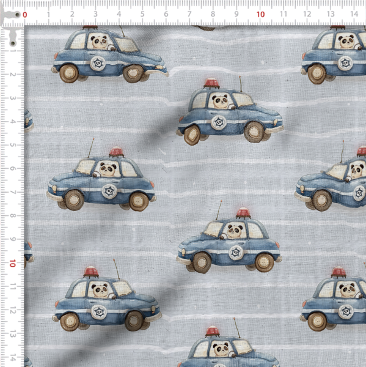The image size is (366, 367).
Task: Click number 1 on the horizontal ruler
Action: pos(48,14)
